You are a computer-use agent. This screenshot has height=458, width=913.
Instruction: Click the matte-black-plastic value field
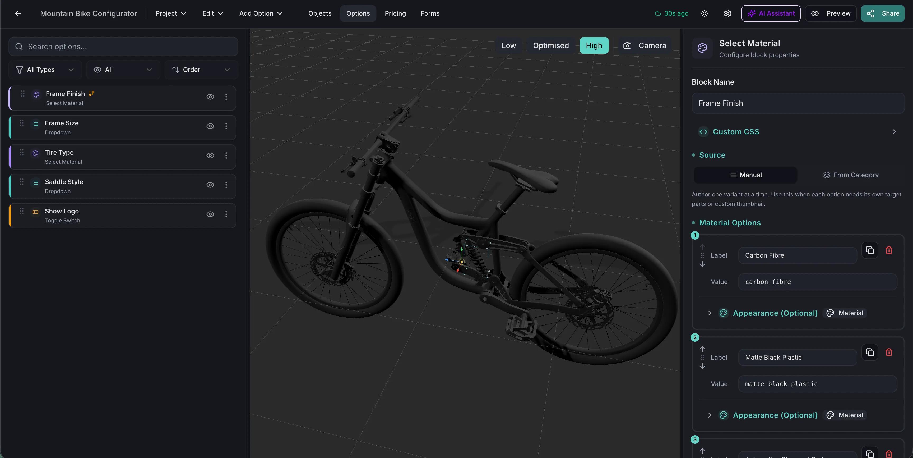pyautogui.click(x=818, y=384)
